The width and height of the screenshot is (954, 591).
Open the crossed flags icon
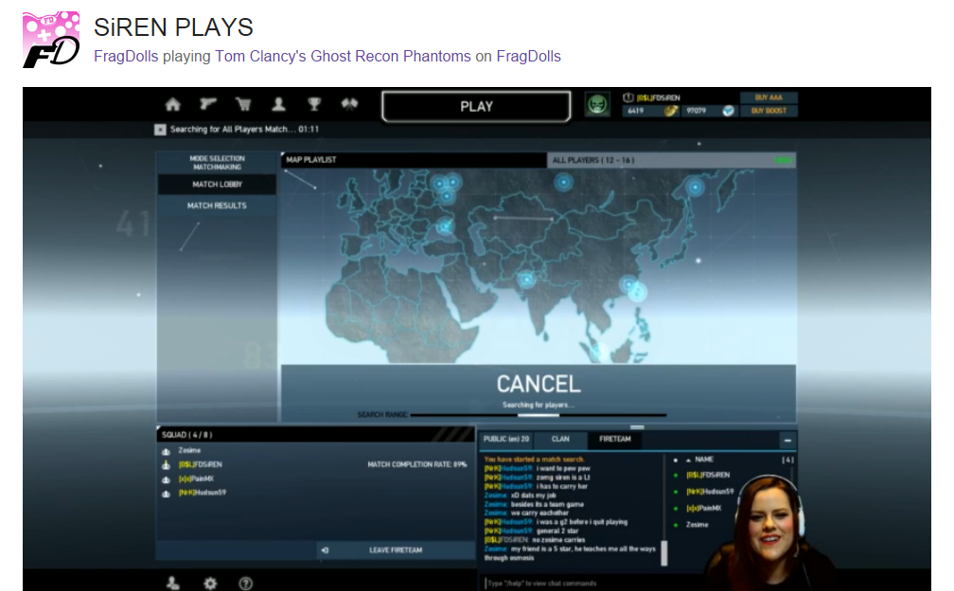click(x=349, y=105)
